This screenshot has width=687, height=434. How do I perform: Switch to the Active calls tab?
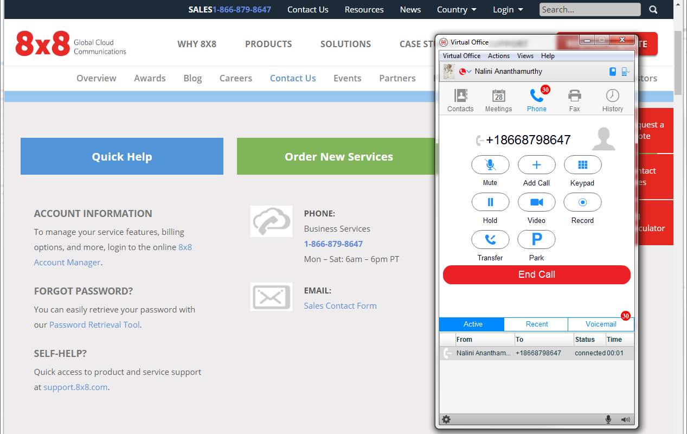472,324
